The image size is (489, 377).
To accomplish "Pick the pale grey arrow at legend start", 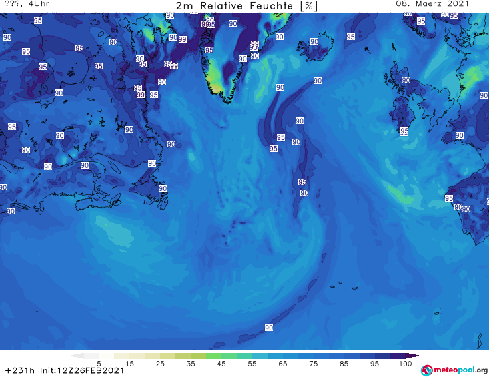I will pos(77,356).
